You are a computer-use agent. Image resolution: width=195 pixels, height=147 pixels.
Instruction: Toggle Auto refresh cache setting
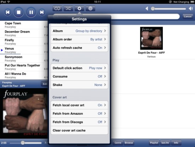79,48
